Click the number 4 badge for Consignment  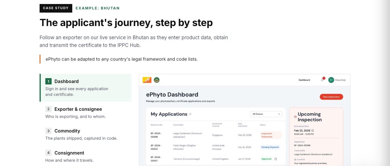coord(48,153)
